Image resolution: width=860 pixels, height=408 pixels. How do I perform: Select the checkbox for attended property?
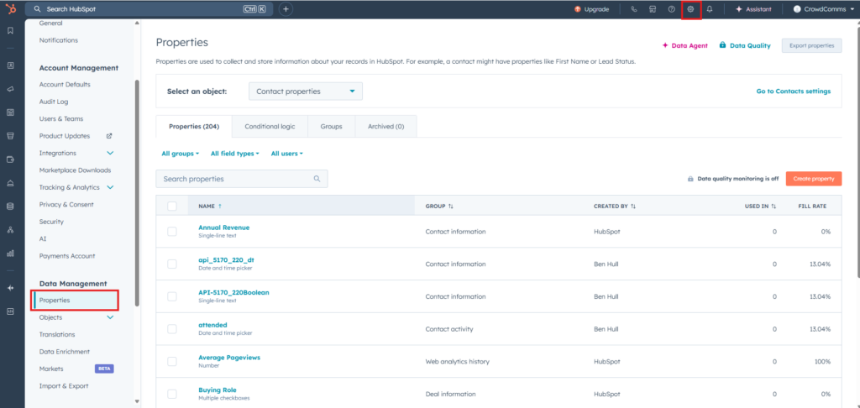pos(172,329)
